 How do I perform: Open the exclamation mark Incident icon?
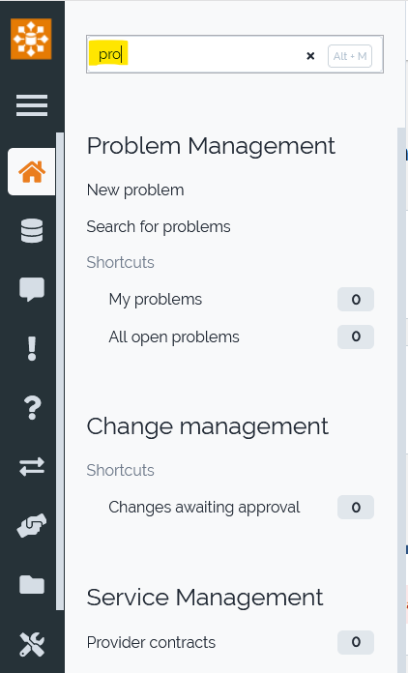click(32, 348)
